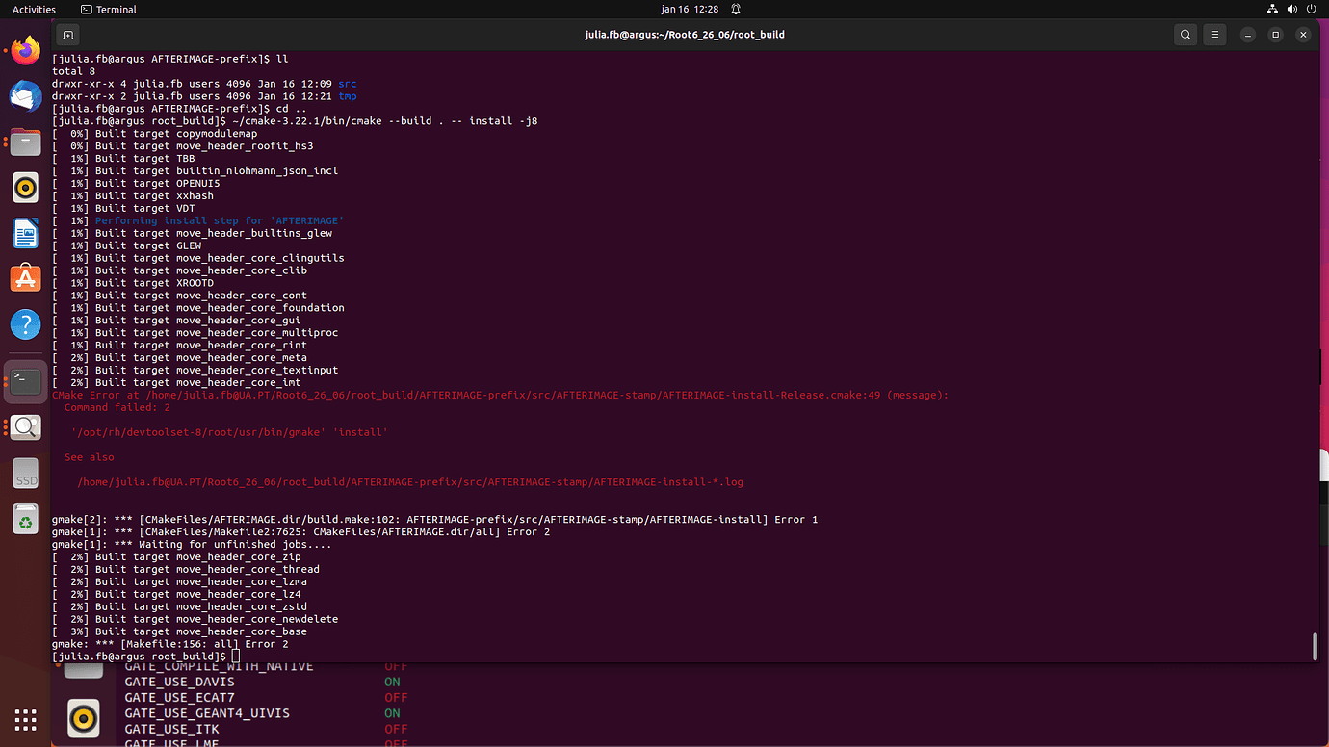This screenshot has height=747, width=1329.
Task: Launch Thunderbird mail from the dock
Action: coord(25,95)
